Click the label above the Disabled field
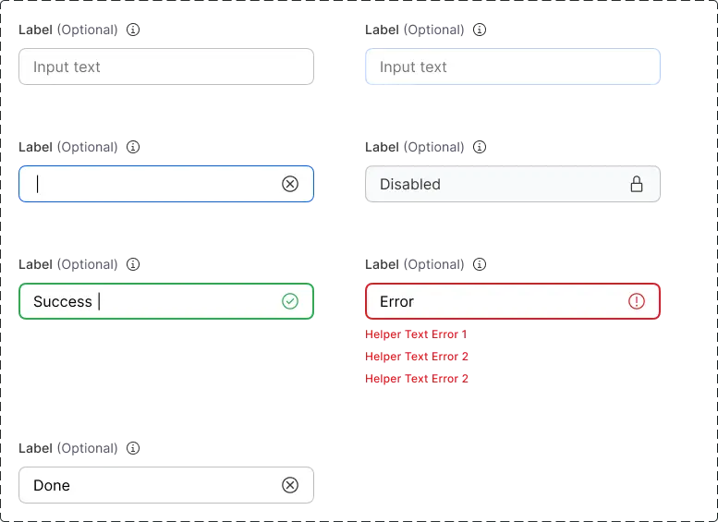Screen dimensions: 718x522 (414, 147)
